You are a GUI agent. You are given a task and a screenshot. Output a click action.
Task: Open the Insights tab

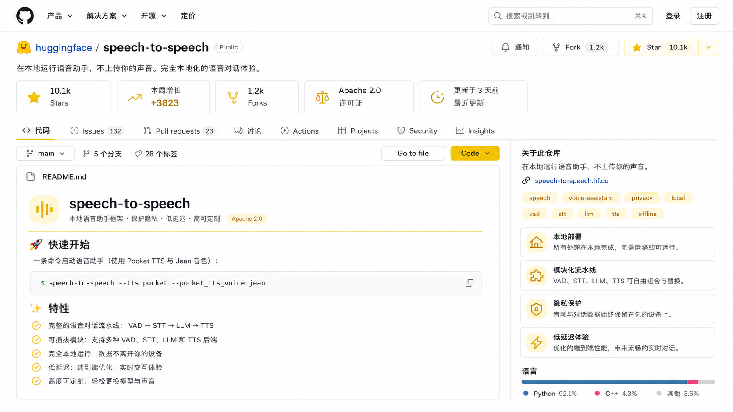(475, 131)
